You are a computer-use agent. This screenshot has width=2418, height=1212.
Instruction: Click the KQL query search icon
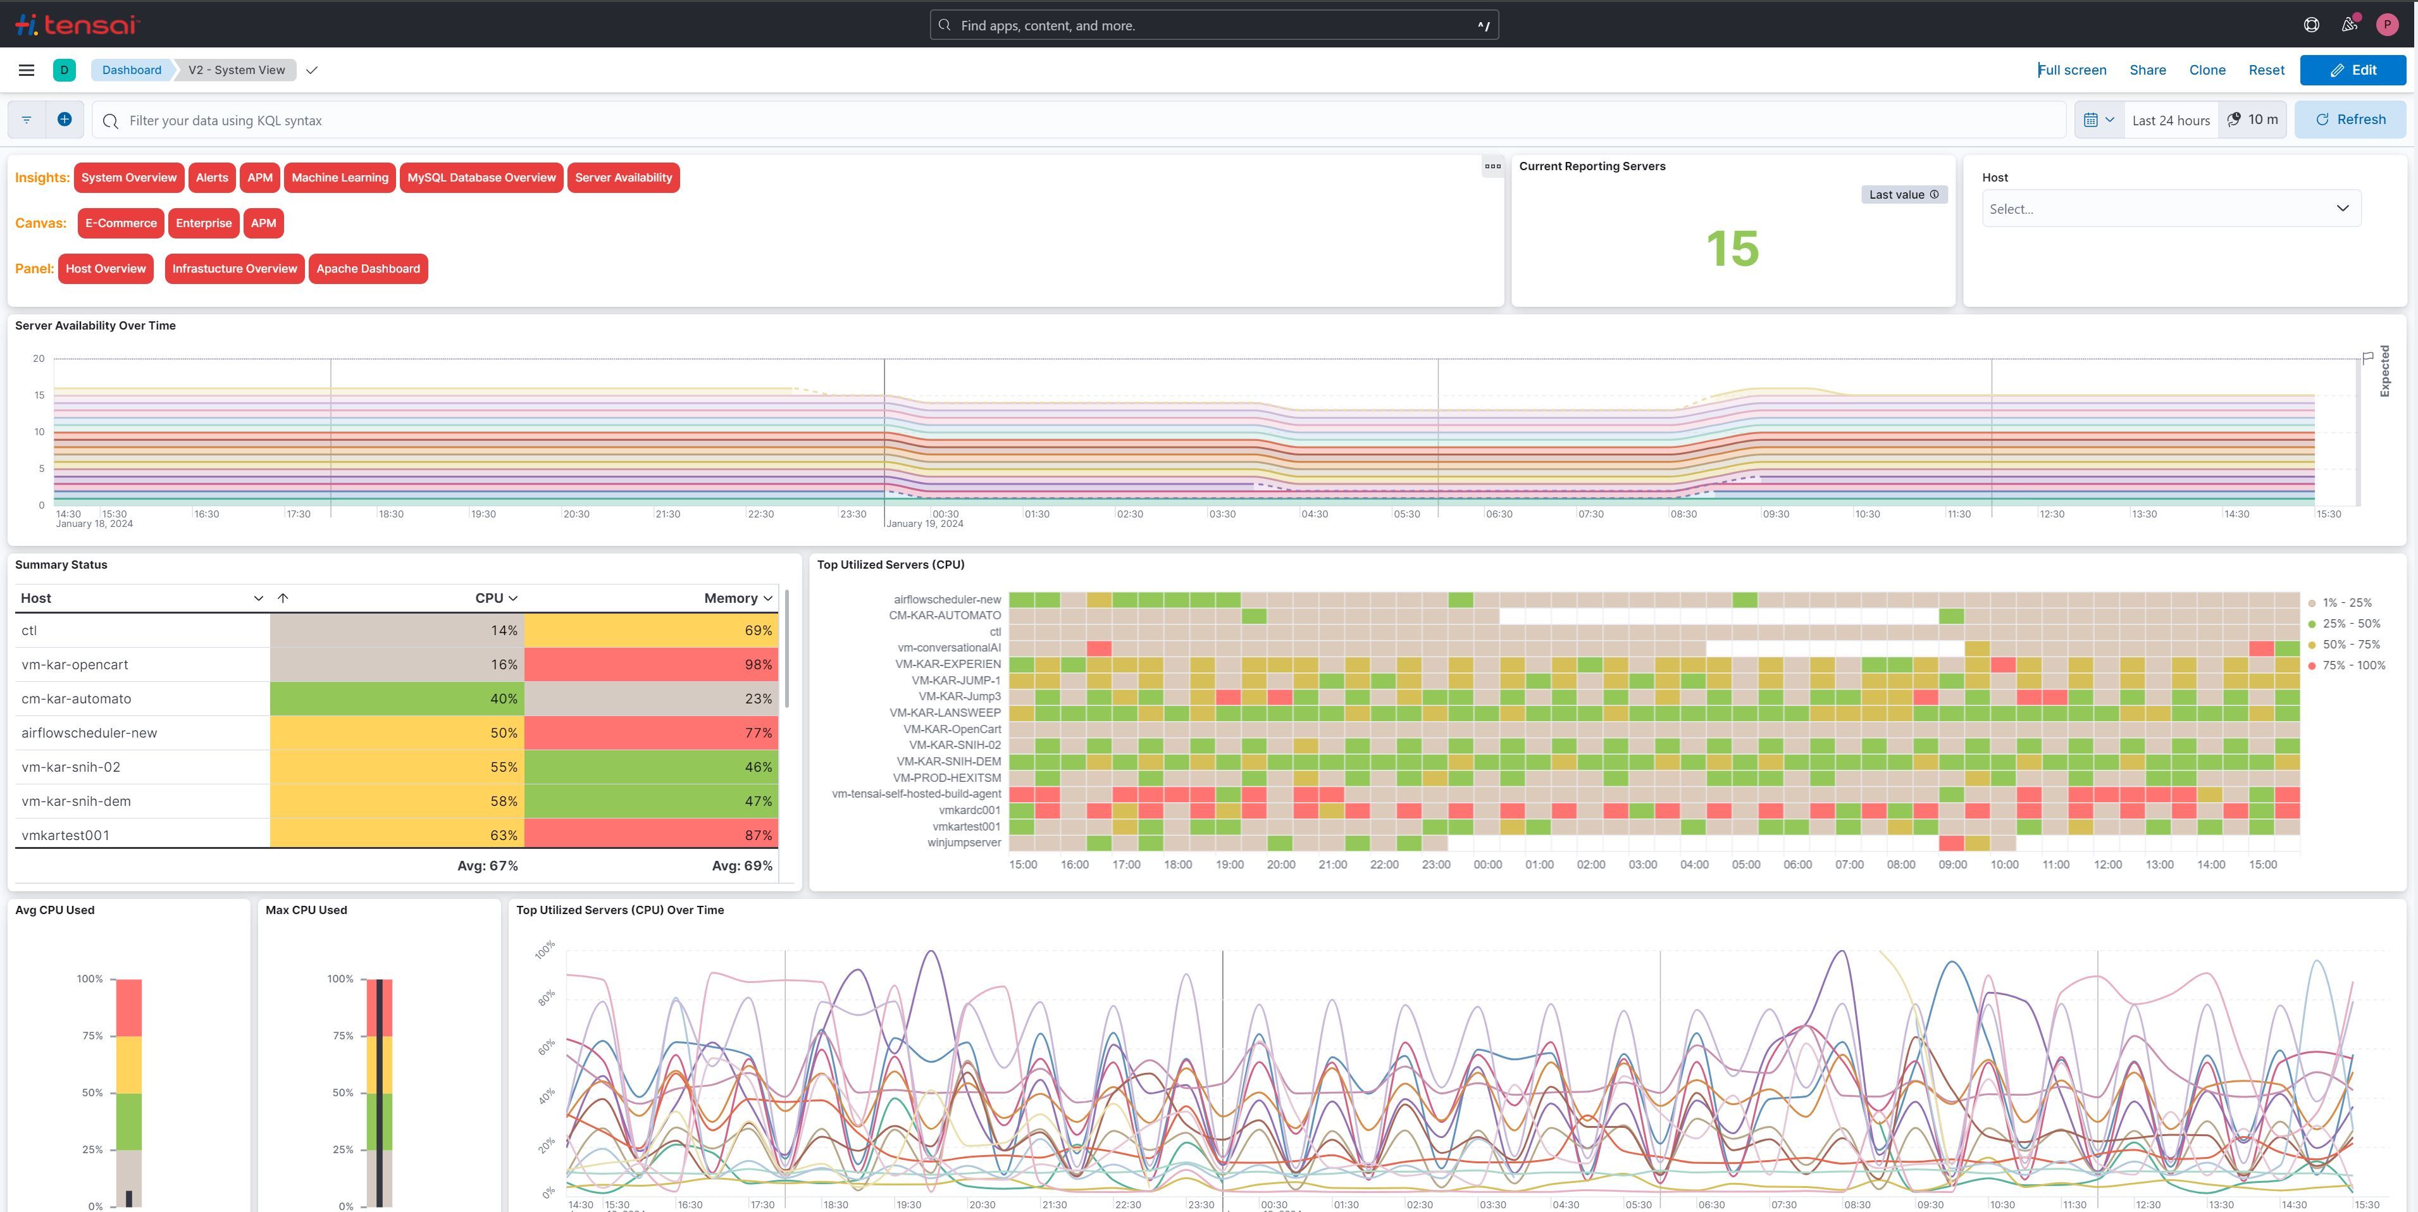[111, 120]
